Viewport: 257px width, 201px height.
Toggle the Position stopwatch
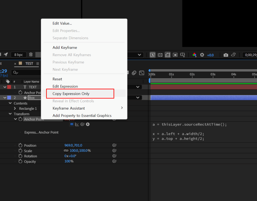click(20, 145)
